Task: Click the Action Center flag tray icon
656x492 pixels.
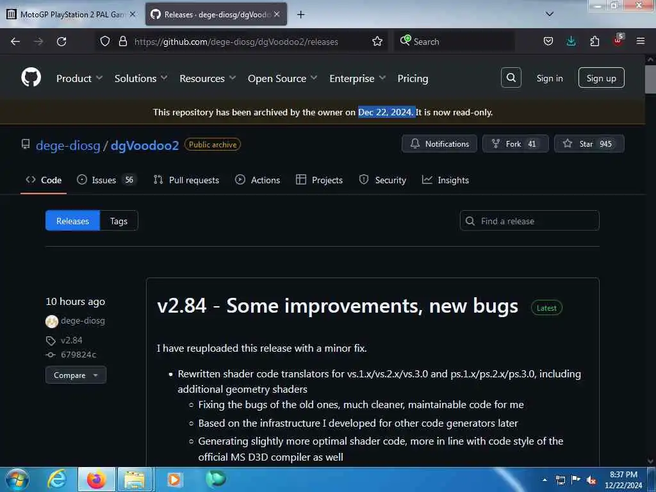Action: 576,480
